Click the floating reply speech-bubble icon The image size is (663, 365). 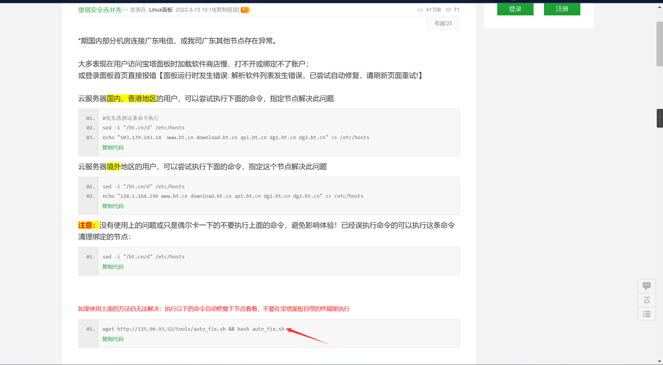coord(647,286)
